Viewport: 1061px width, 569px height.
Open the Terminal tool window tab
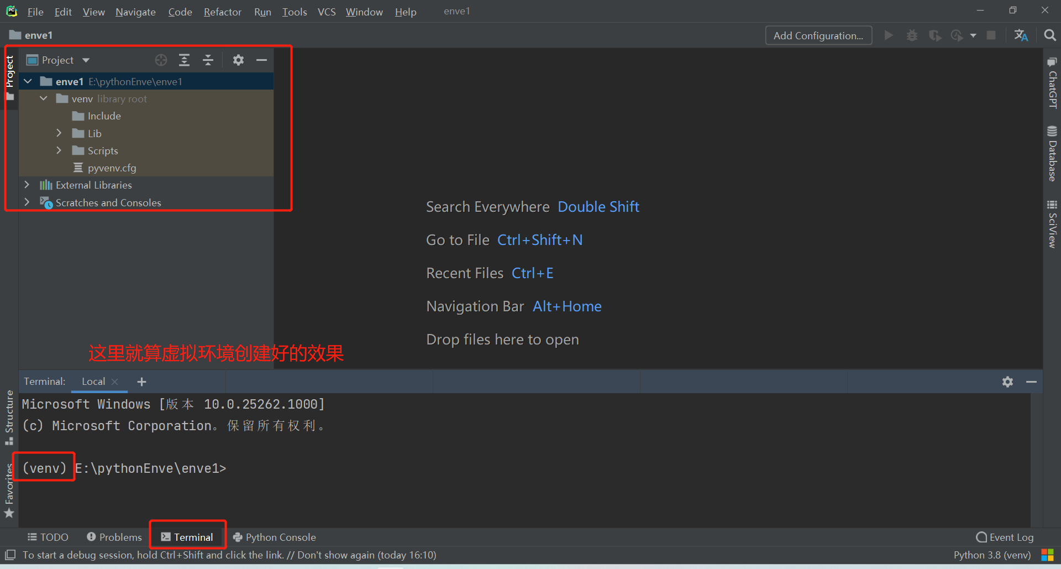[x=187, y=537]
